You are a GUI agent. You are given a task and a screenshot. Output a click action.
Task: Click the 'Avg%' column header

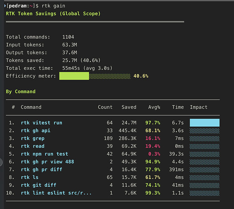(154, 107)
